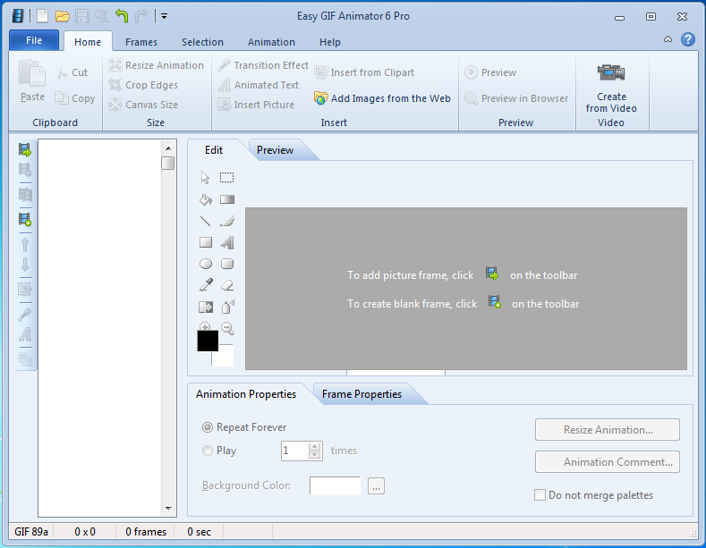
Task: Open a file using the folder icon
Action: click(x=62, y=16)
